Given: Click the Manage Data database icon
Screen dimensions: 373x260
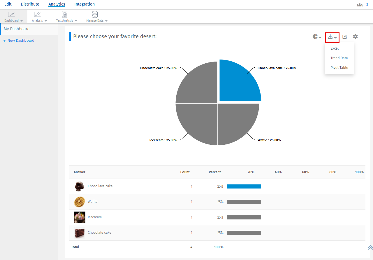Looking at the screenshot, I should (95, 14).
